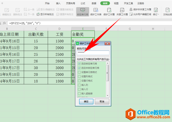This screenshot has height=122, width=172.
Task: Switch to the 公式 (Formulas) tab
Action: pos(83,3)
